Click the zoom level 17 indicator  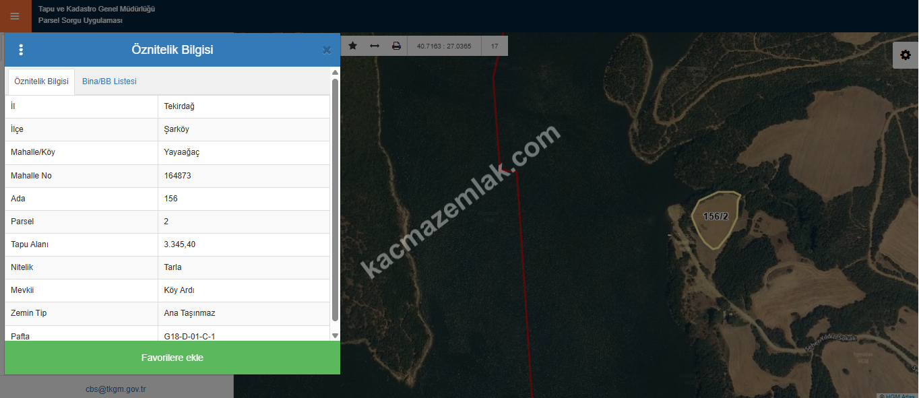pos(495,46)
